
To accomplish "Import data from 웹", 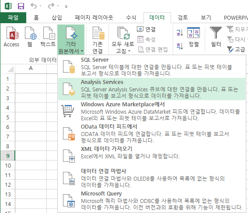I will coord(30,37).
